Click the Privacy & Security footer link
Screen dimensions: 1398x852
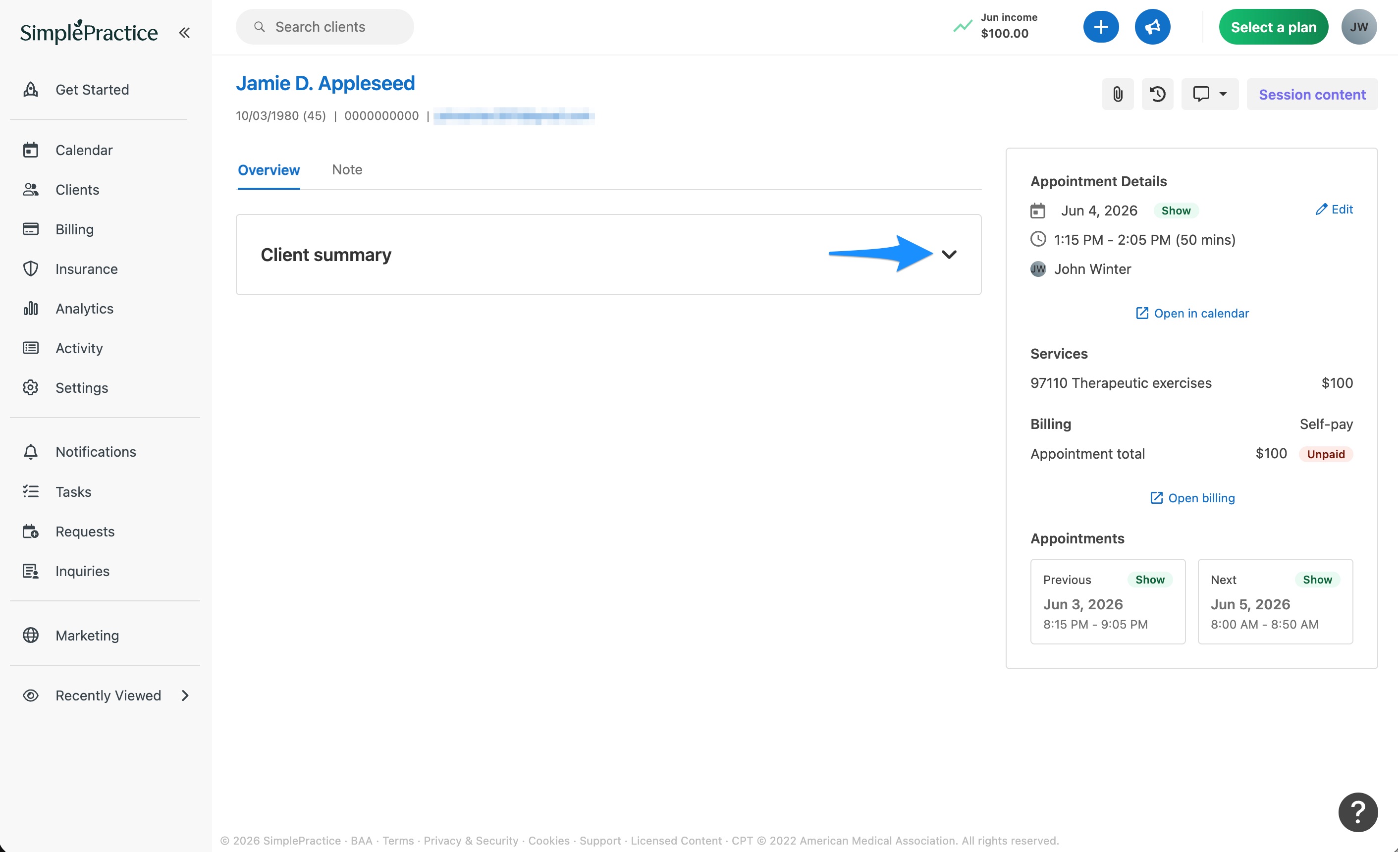click(x=471, y=841)
